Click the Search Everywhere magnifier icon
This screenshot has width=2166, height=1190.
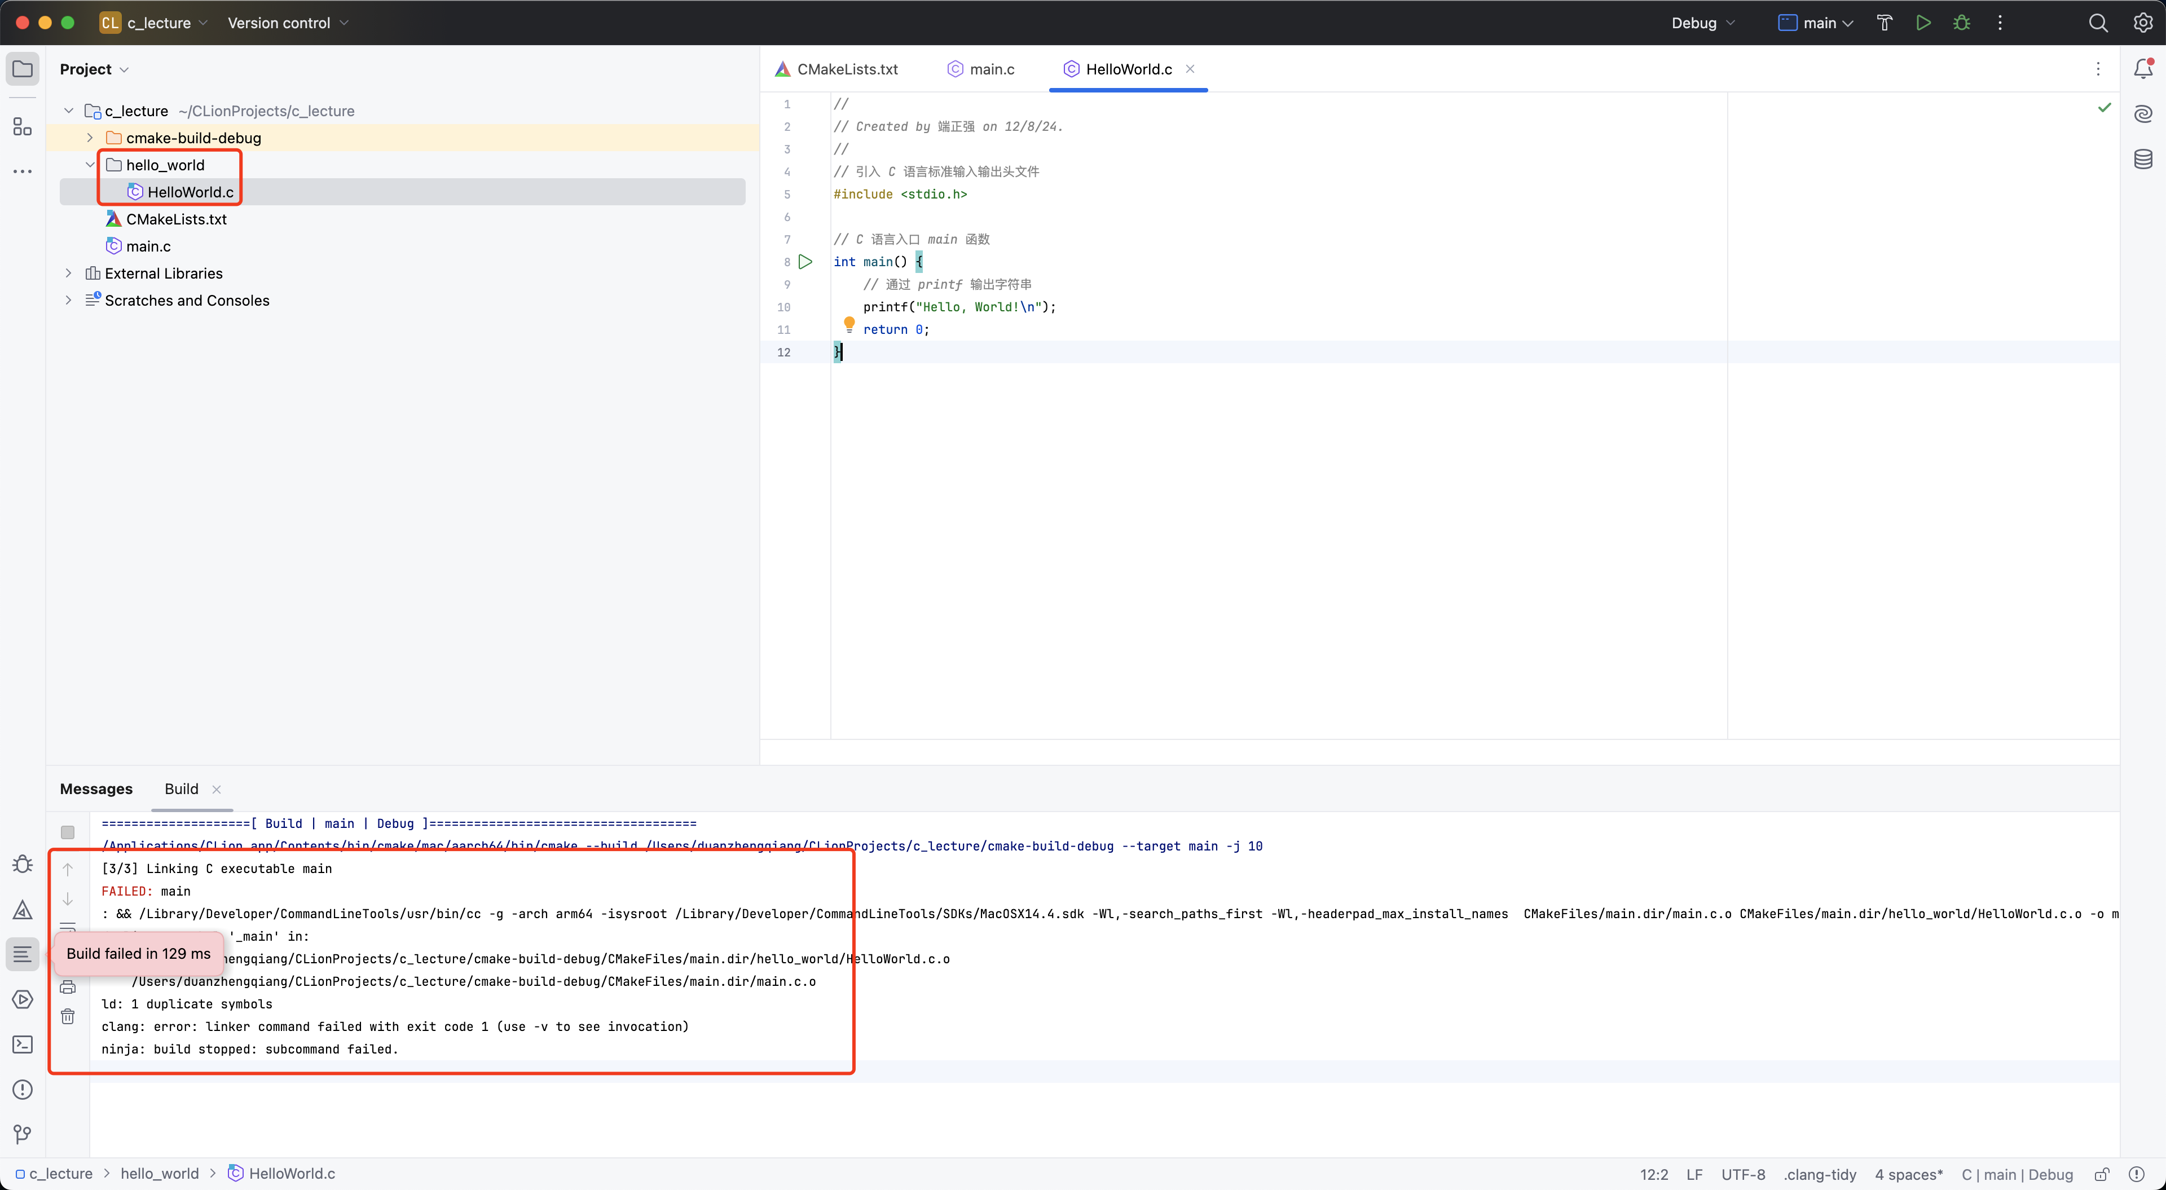point(2098,23)
